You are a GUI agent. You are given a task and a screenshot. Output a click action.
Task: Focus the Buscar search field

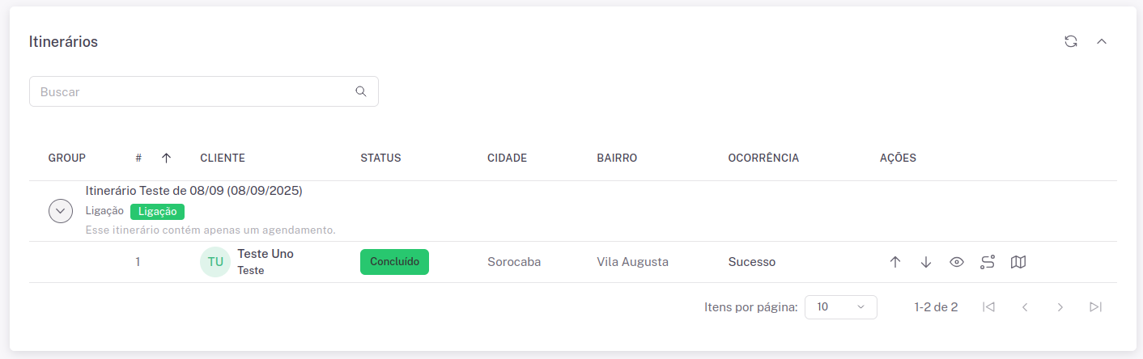click(x=194, y=91)
